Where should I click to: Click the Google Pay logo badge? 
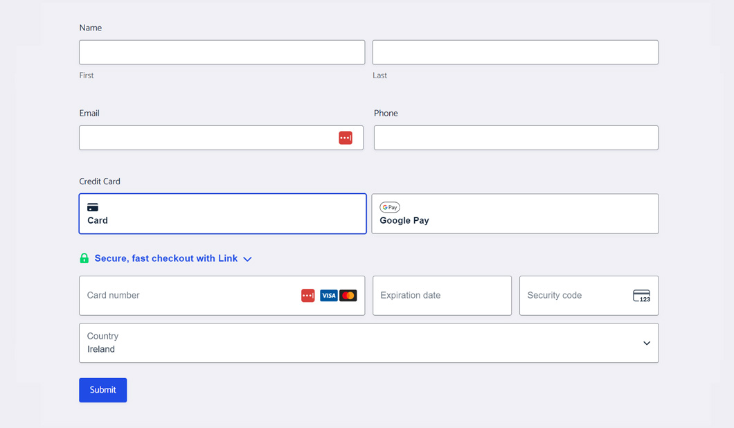tap(390, 207)
